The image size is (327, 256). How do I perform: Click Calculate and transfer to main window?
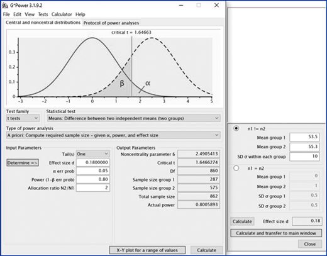click(x=276, y=233)
